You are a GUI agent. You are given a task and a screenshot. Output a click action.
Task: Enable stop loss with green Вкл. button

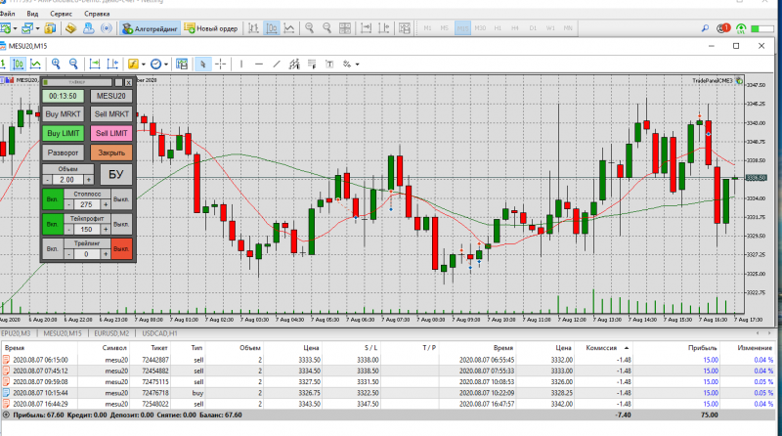52,199
